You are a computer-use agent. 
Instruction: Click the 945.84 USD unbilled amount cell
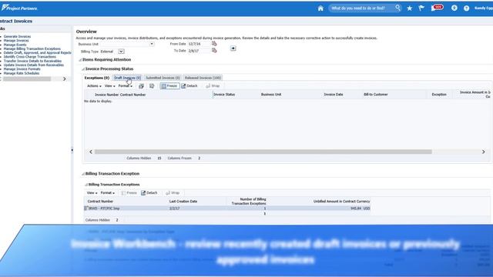(x=360, y=209)
